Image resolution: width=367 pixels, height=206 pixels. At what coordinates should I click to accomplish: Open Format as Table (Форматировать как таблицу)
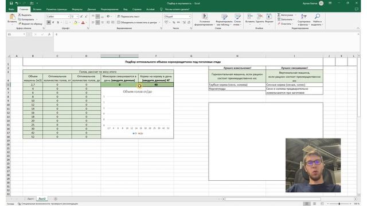tap(224, 20)
